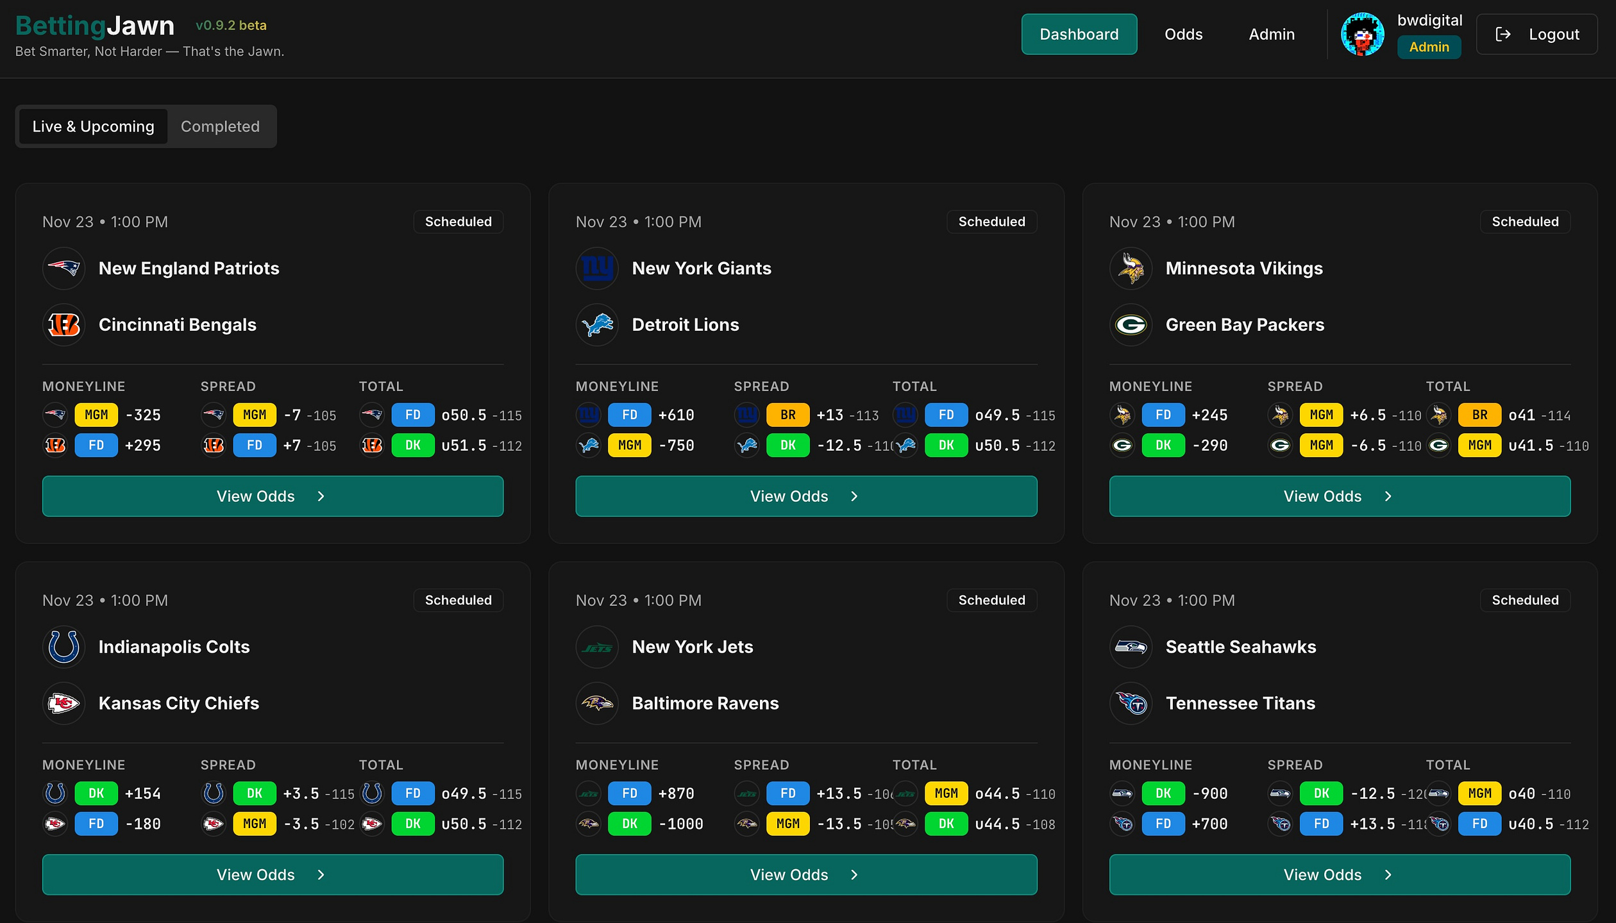Click the MGM badge for Jets total o44.5

947,794
